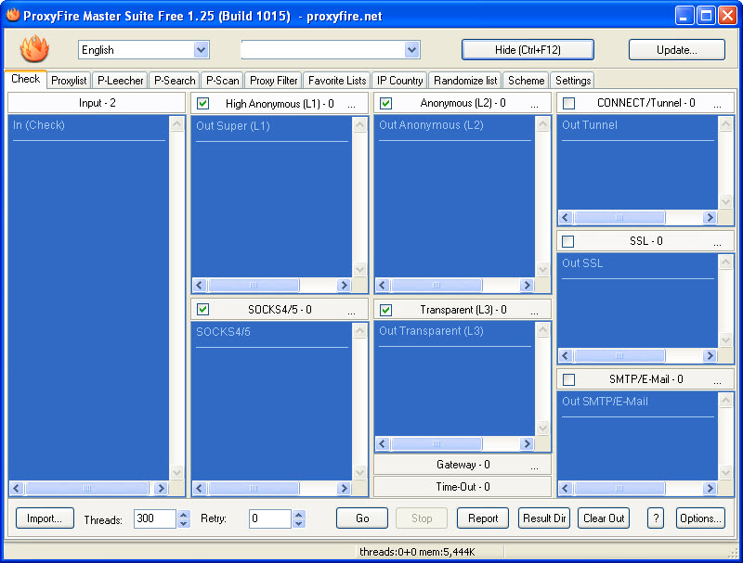743x563 pixels.
Task: Click the left scroll arrow in Out Anonymous (L2) list
Action: coord(383,286)
